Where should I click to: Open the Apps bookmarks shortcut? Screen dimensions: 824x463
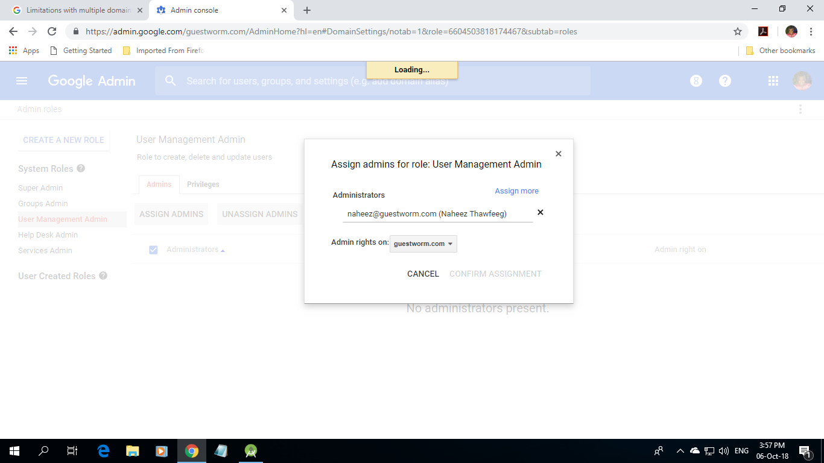pyautogui.click(x=24, y=51)
